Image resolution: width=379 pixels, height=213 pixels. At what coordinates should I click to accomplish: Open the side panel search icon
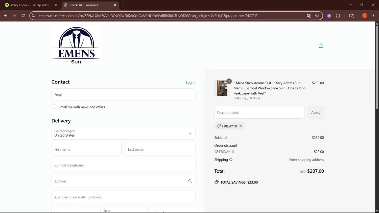[351, 16]
